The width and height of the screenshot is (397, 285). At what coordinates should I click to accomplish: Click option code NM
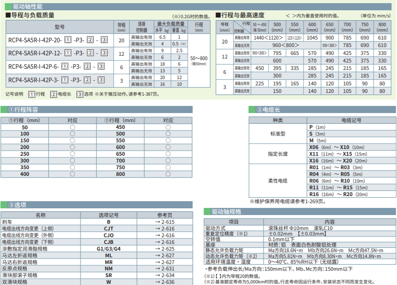(109, 268)
